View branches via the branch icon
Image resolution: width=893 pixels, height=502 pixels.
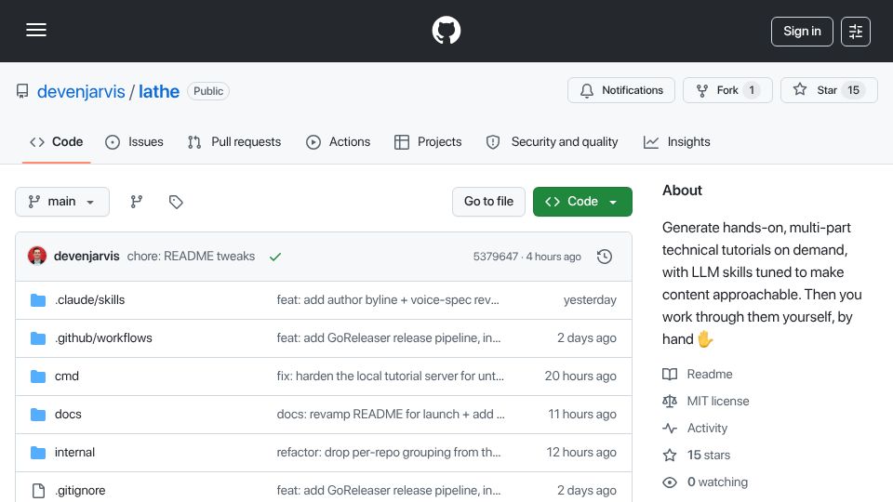pos(136,202)
